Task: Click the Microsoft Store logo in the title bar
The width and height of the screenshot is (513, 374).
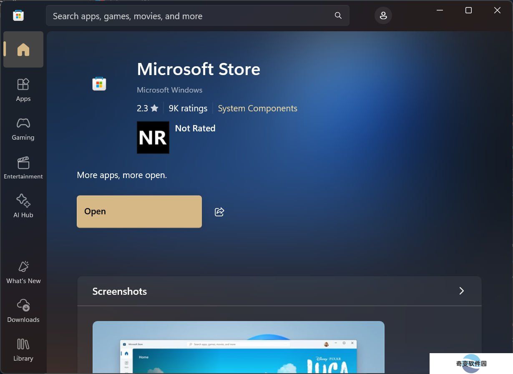Action: tap(18, 15)
